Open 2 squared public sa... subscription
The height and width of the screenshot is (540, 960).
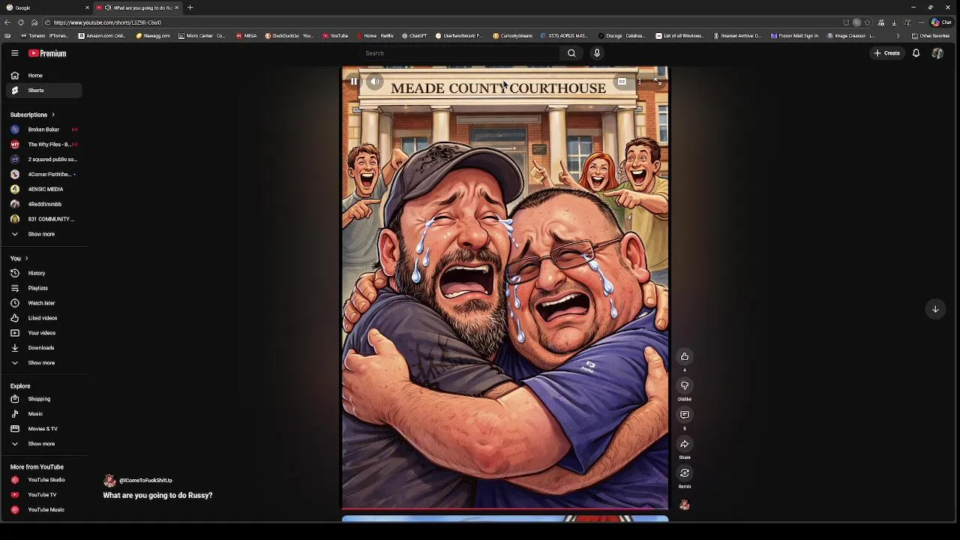coord(44,160)
